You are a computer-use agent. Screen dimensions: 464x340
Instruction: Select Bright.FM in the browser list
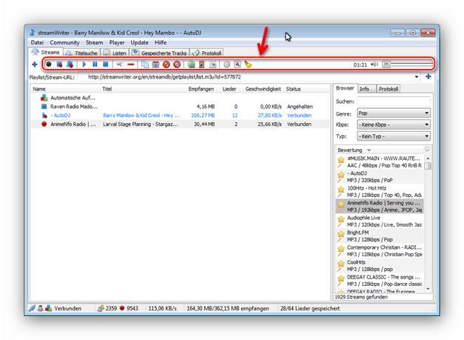pos(380,236)
